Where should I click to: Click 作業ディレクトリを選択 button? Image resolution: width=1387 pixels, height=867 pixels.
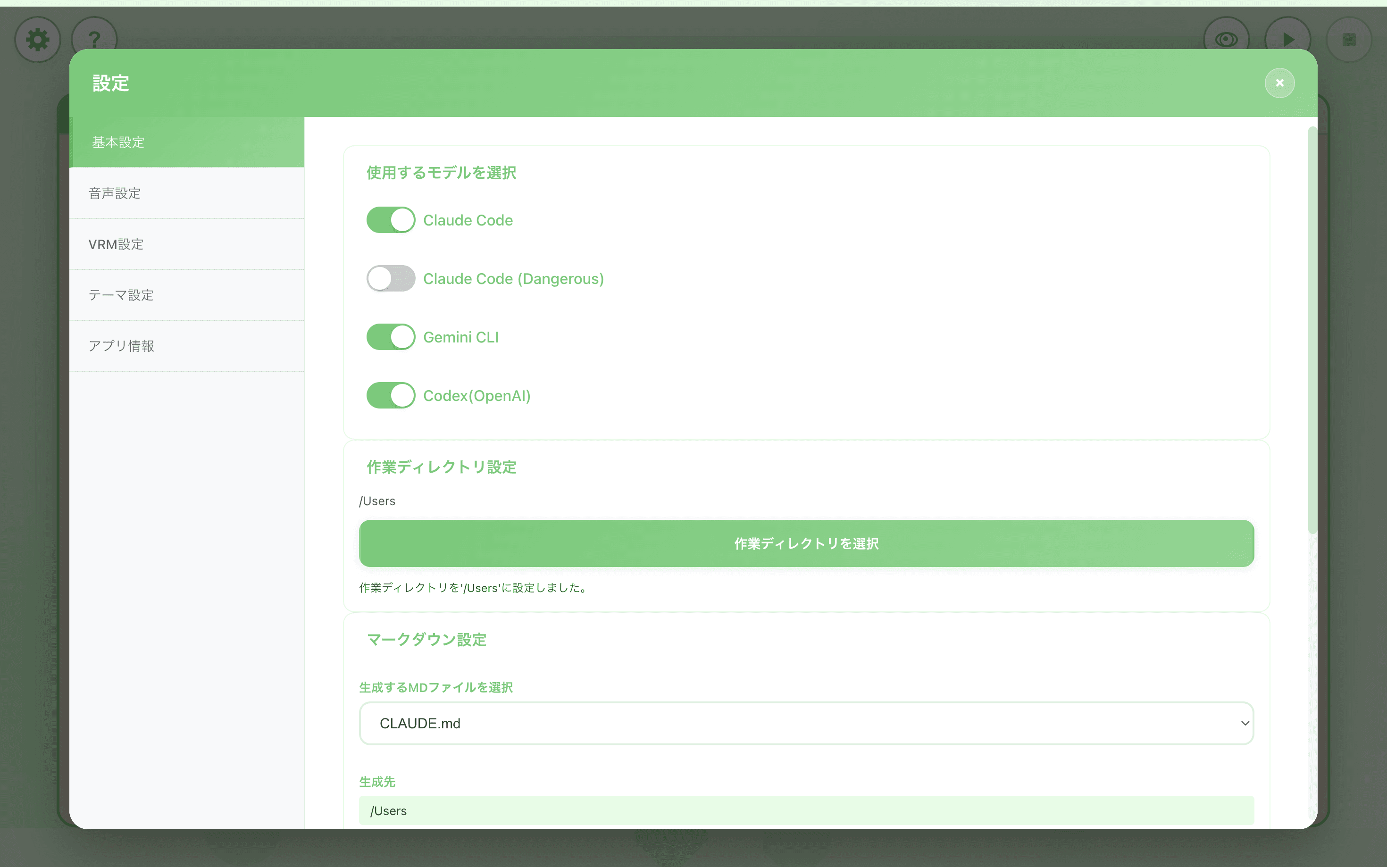[806, 543]
